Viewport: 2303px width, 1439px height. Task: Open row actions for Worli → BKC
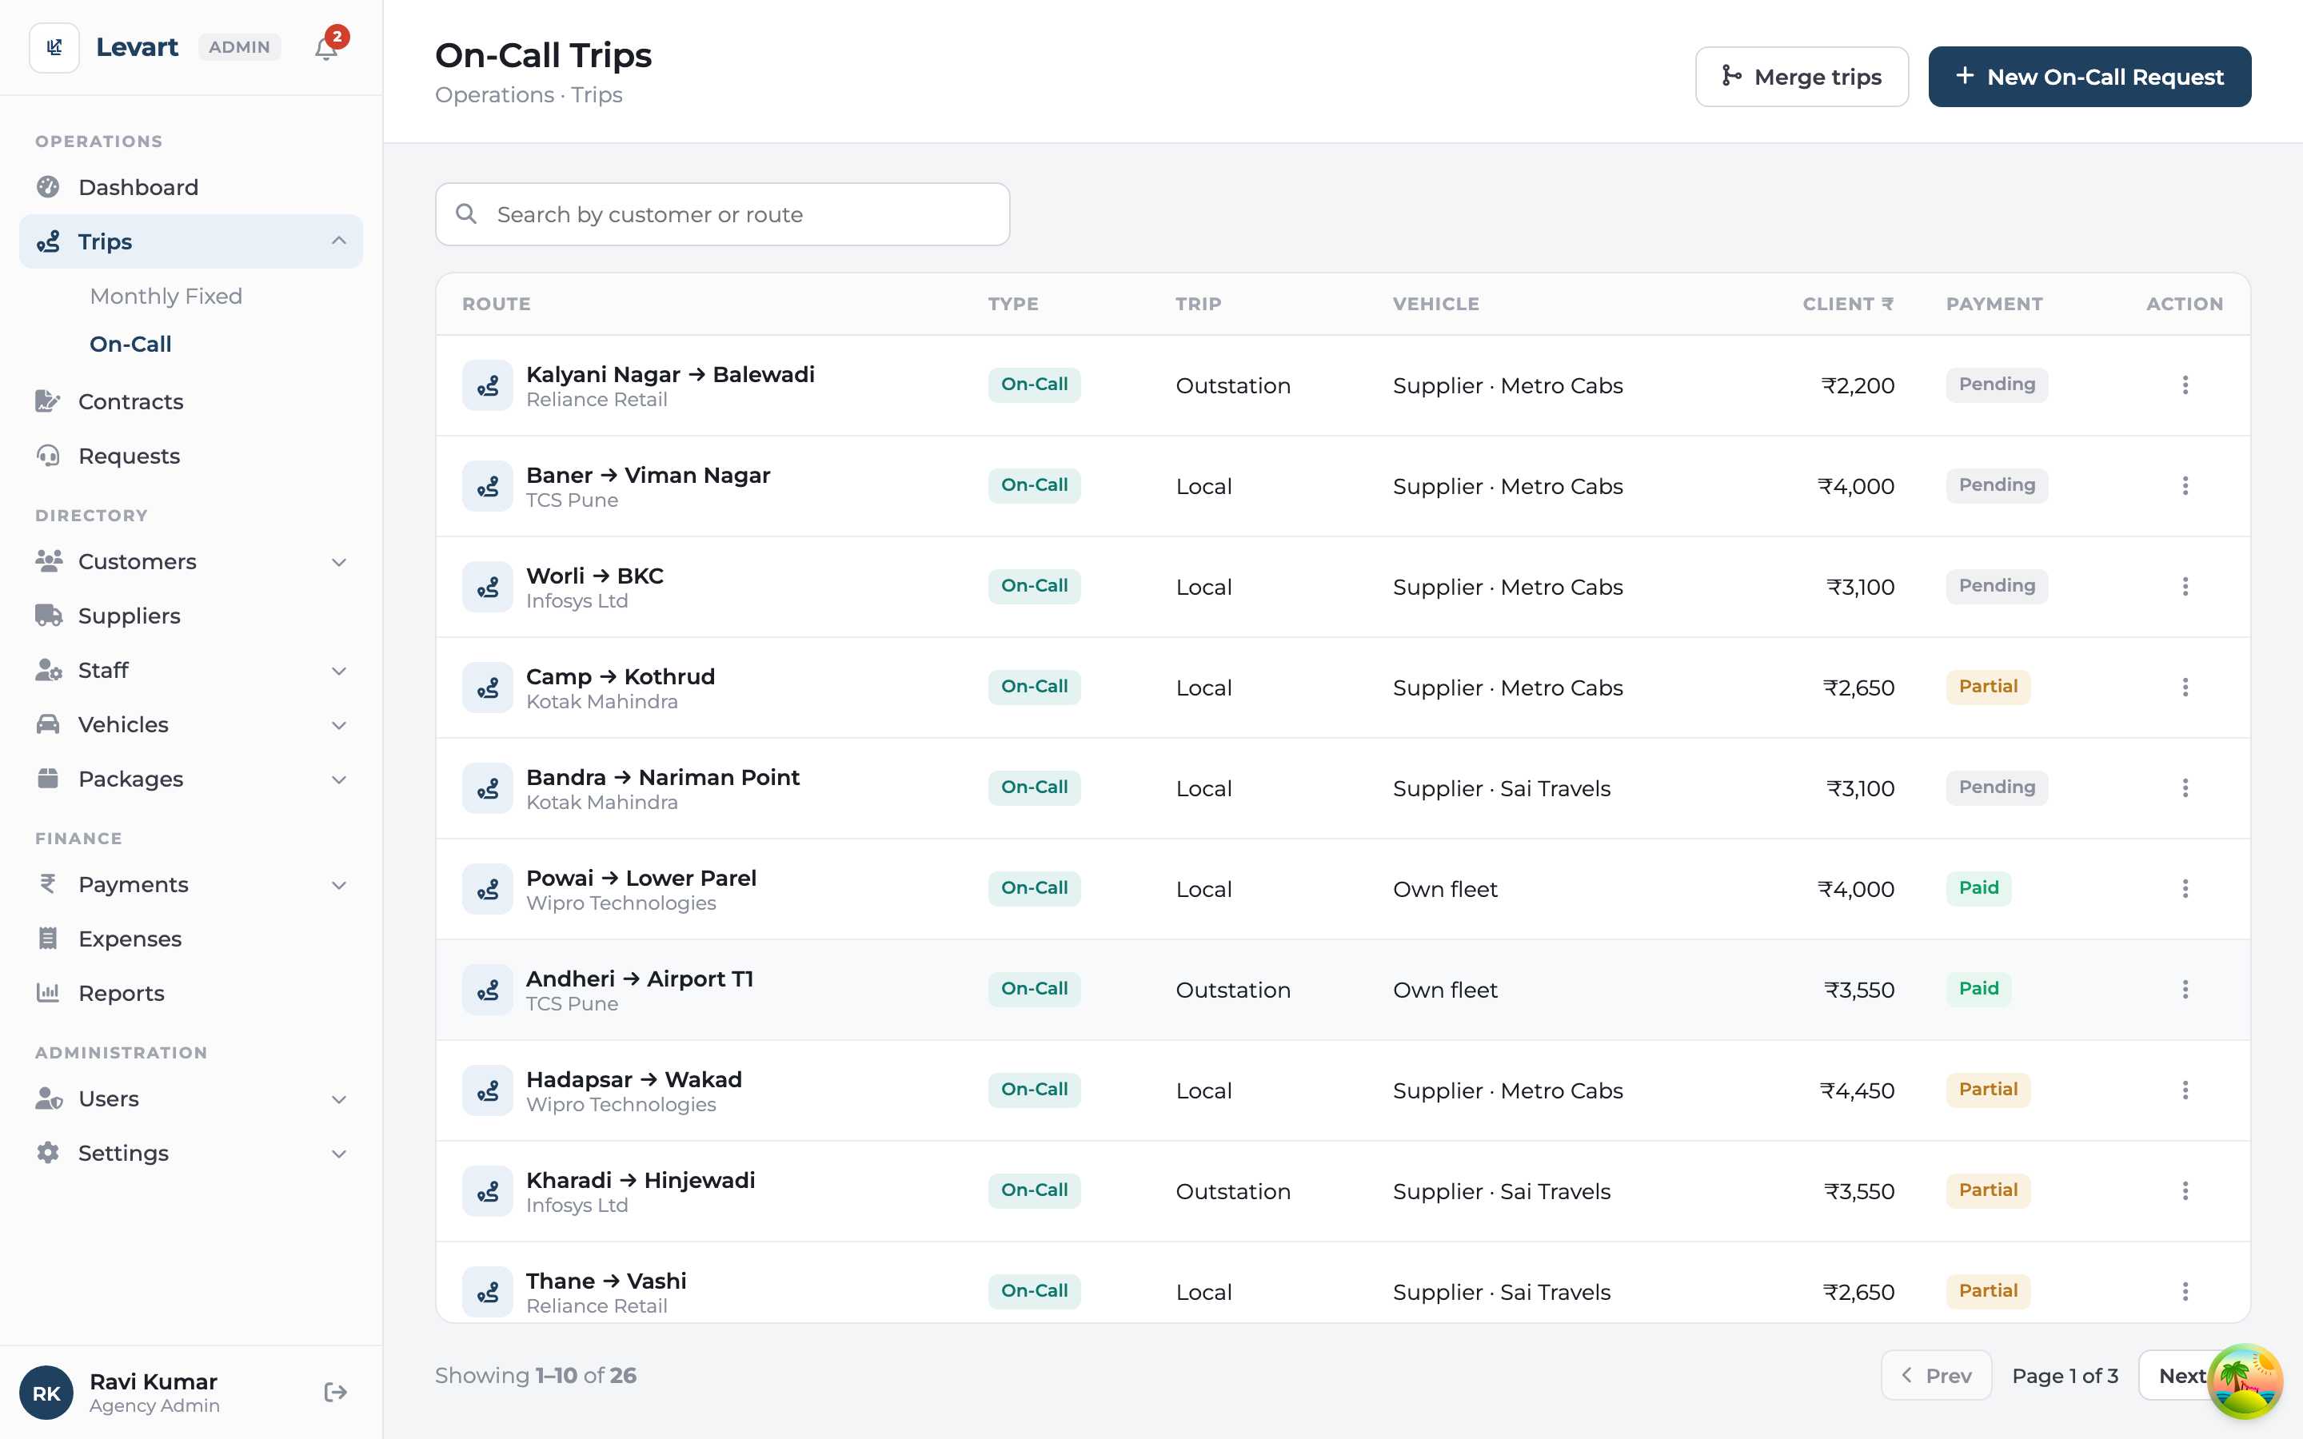pos(2185,586)
